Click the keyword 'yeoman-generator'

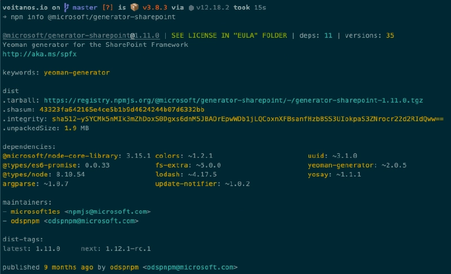click(x=77, y=73)
